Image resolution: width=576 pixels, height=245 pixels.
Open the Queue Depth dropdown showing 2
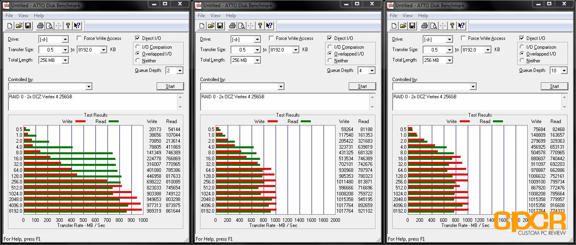[x=180, y=71]
